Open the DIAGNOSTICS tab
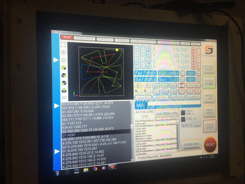245x184 pixels. pos(168,43)
